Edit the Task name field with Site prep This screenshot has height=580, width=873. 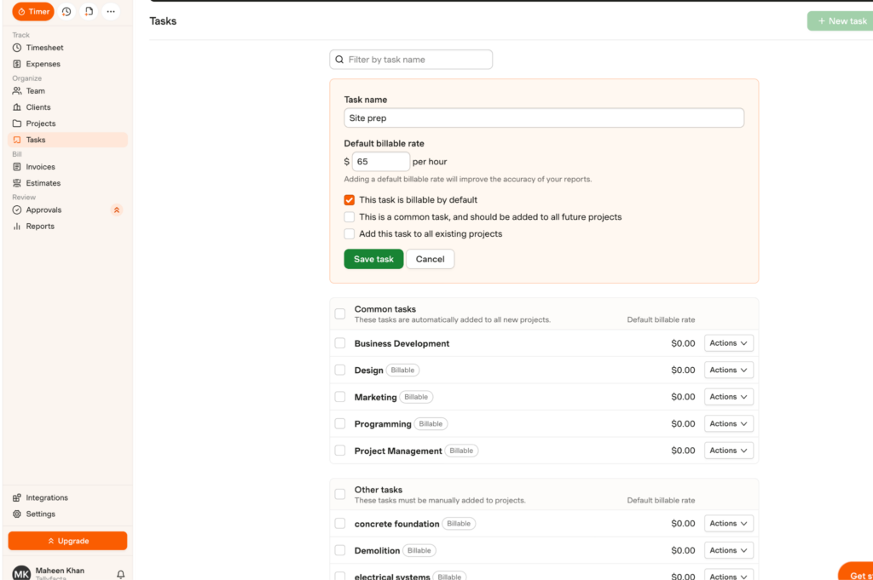[544, 118]
